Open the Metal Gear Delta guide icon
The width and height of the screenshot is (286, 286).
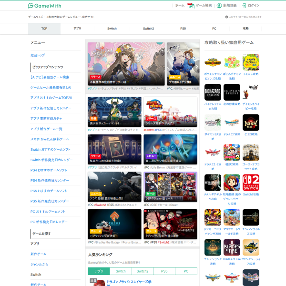213,183
